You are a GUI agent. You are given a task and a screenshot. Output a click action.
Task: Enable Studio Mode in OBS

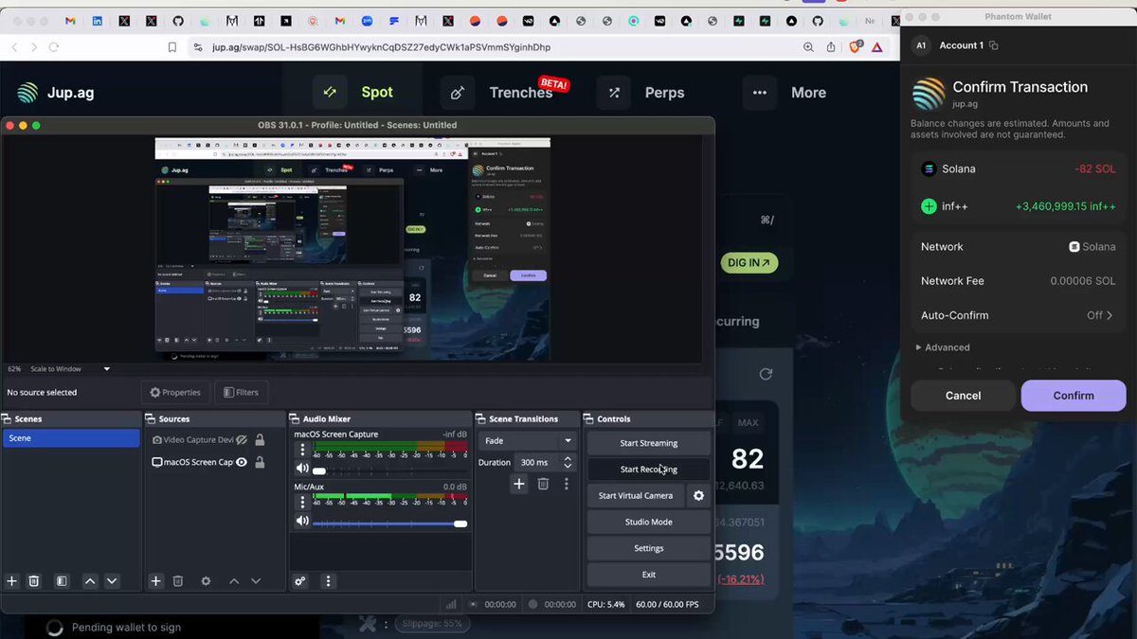649,522
